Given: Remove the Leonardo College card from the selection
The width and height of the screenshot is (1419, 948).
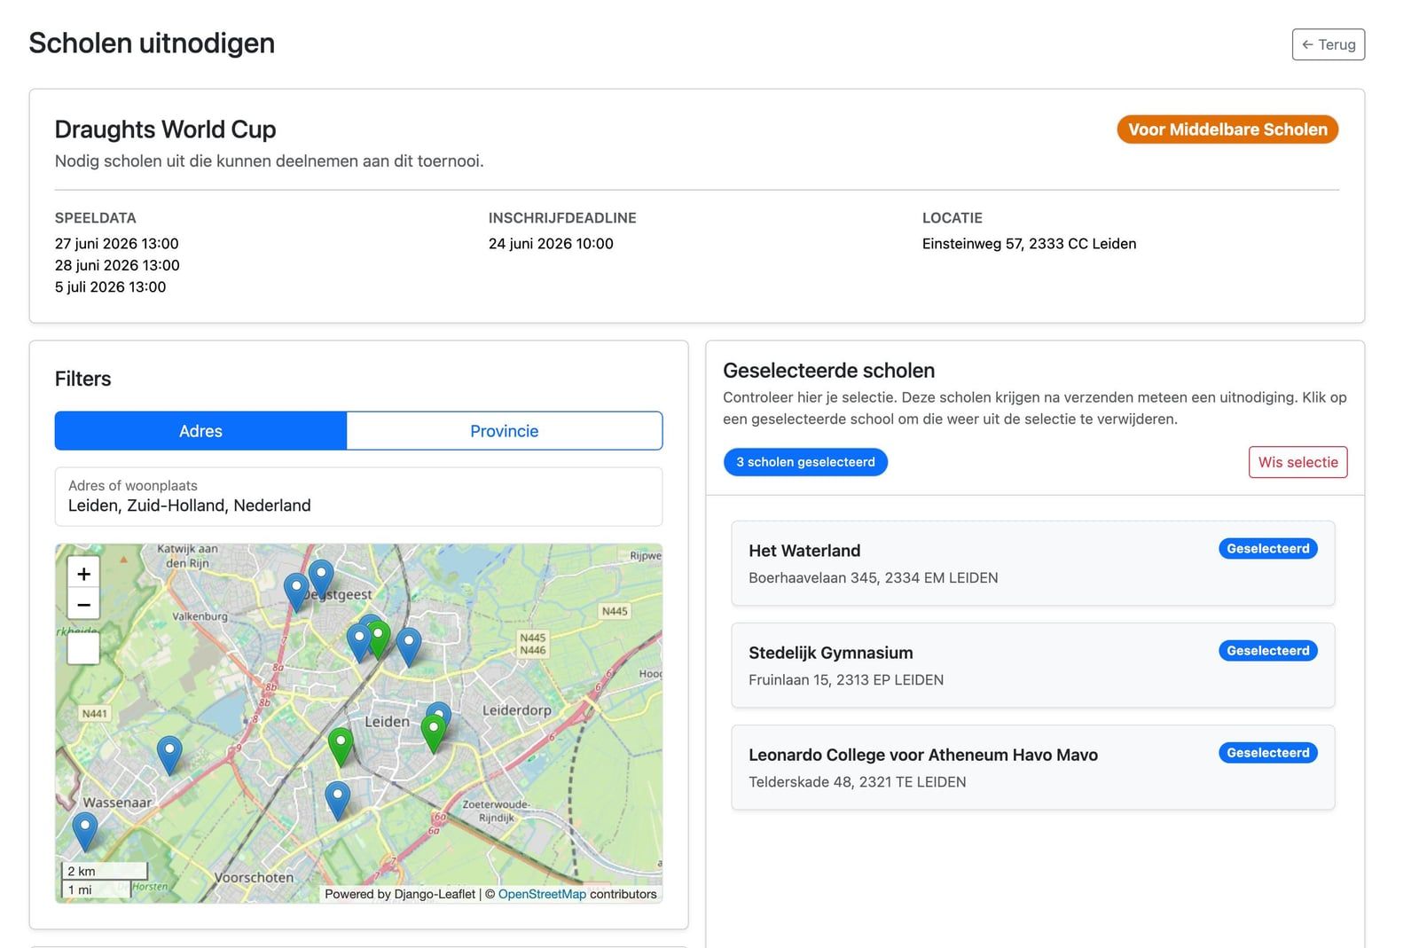Looking at the screenshot, I should [1032, 767].
